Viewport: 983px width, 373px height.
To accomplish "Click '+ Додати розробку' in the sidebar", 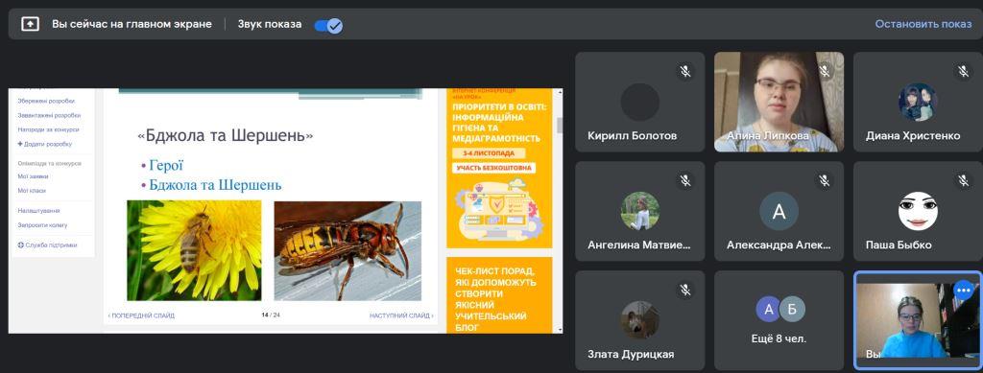I will coord(44,144).
